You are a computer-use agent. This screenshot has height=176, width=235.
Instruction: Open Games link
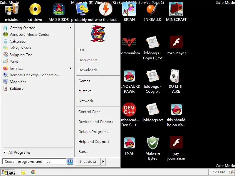point(84,81)
